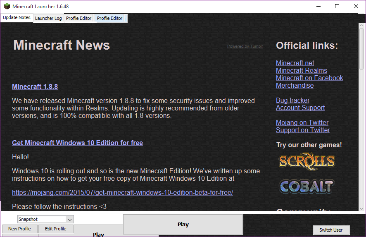Open the Bug tracker link
Screen dimensions: 366x237
[x=293, y=100]
